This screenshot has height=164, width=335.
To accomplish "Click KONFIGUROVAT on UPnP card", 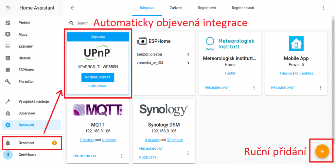I will 98,77.
